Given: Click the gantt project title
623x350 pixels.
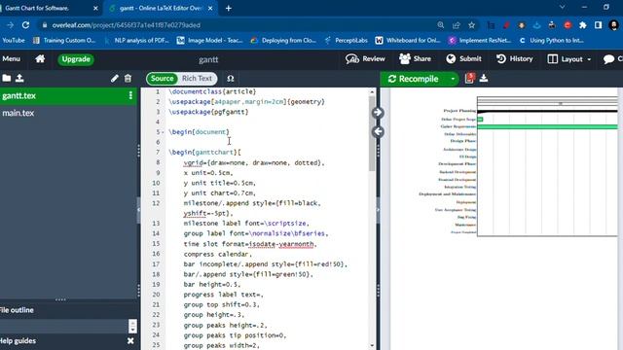Looking at the screenshot, I should 208,59.
